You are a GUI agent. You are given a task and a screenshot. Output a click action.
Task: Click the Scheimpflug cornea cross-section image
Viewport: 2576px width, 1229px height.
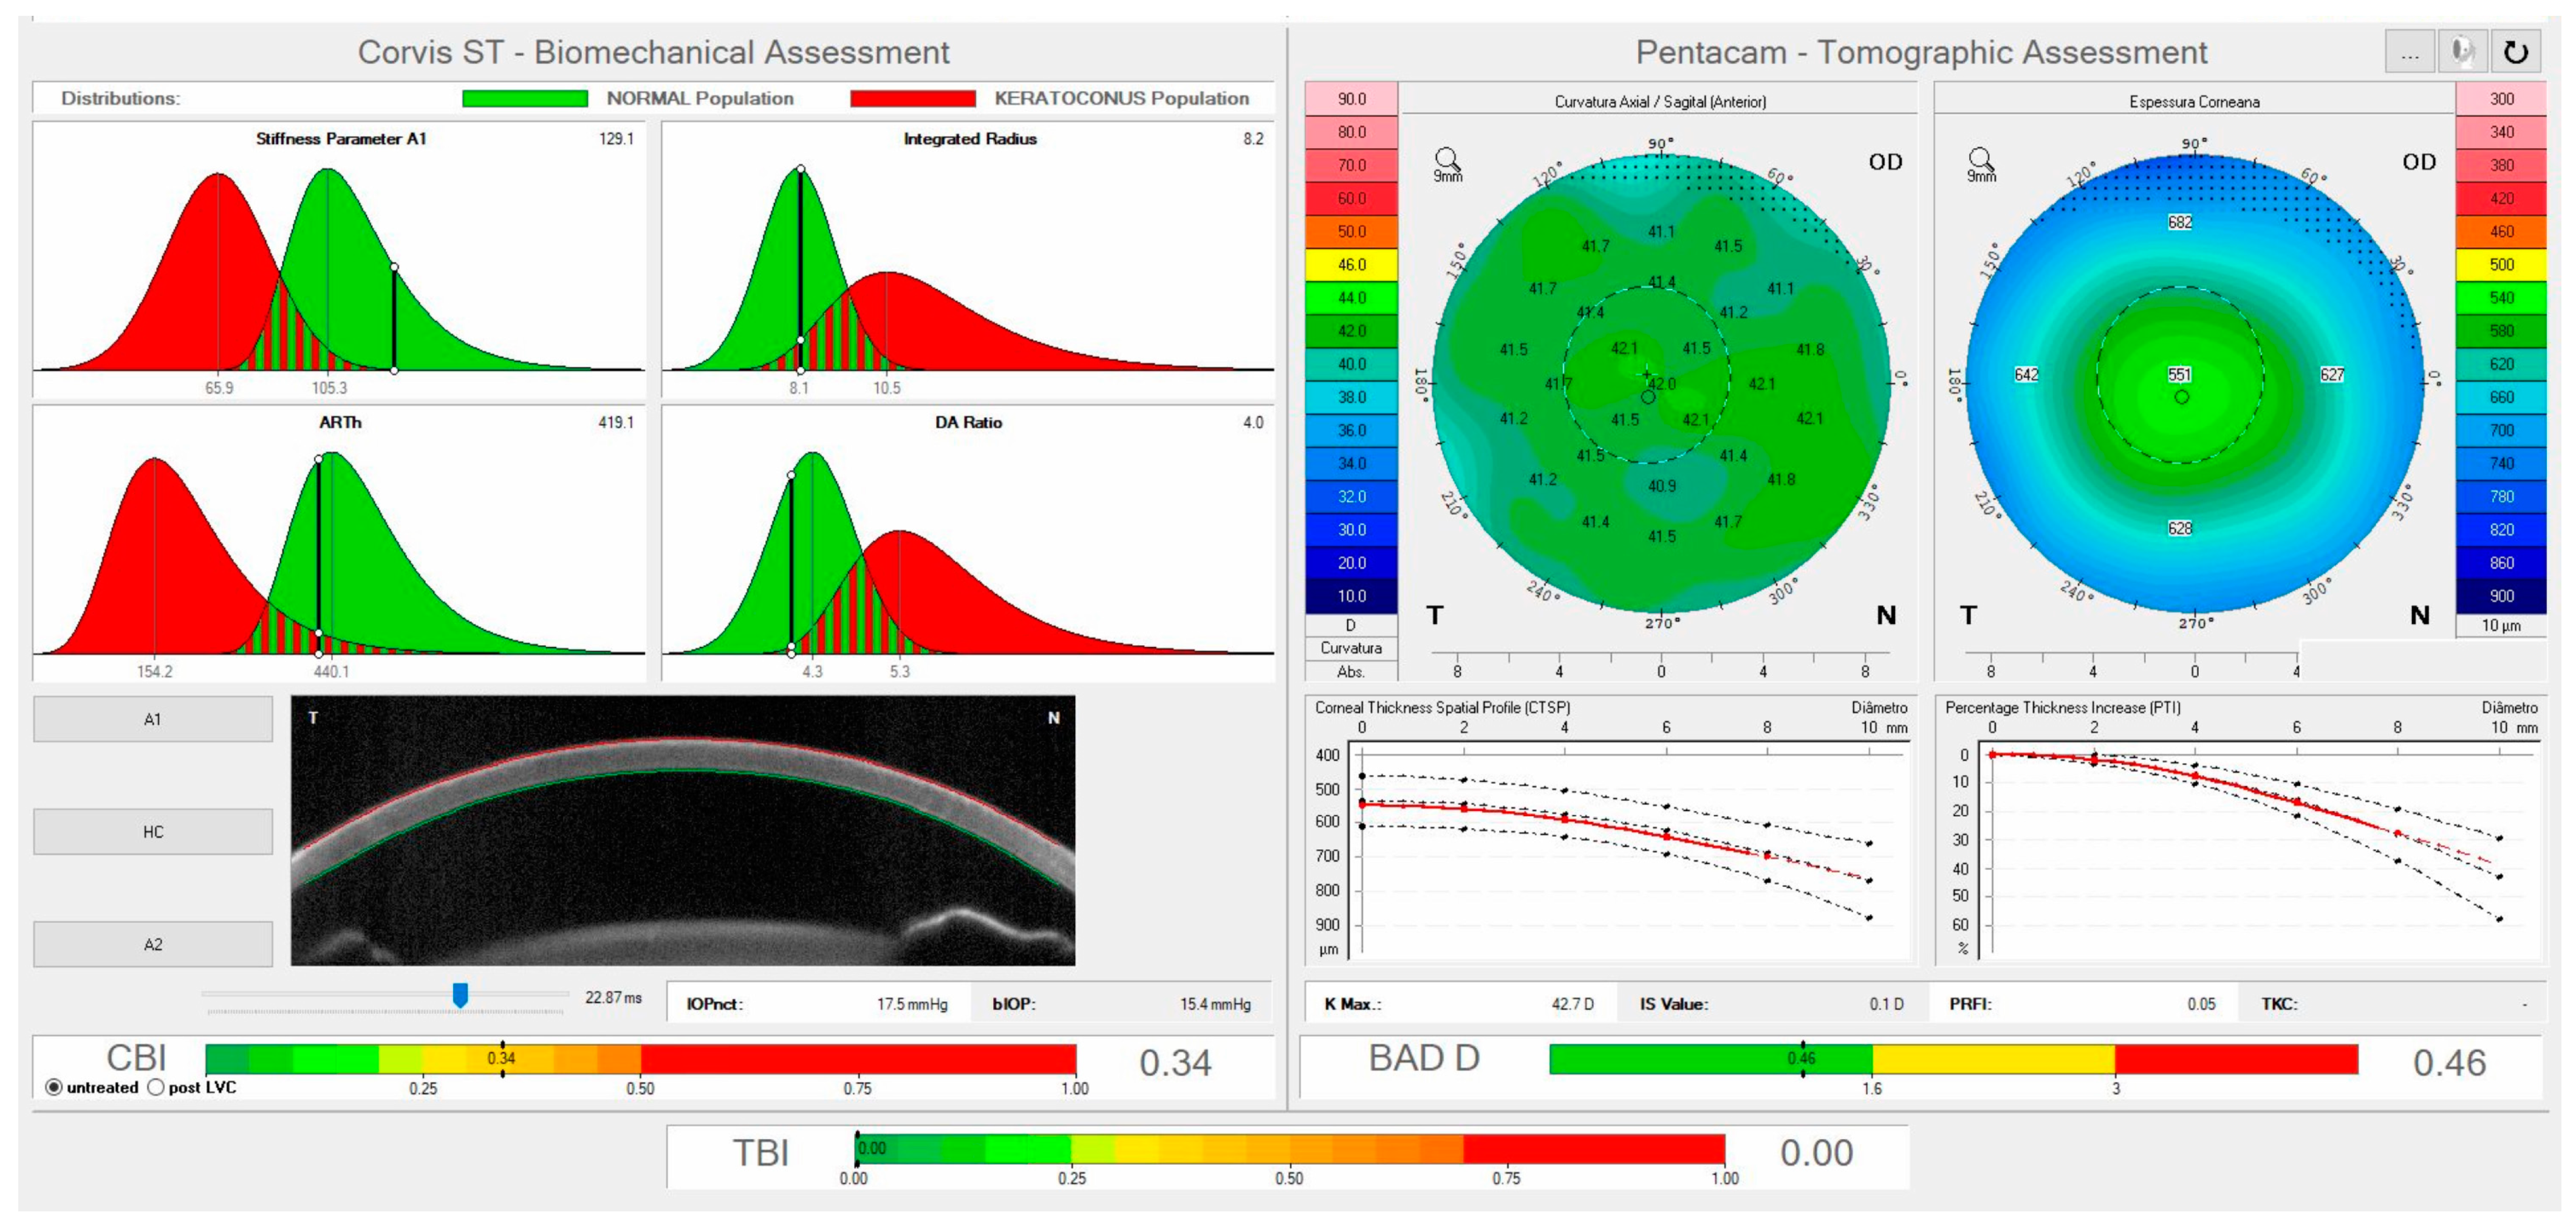683,830
